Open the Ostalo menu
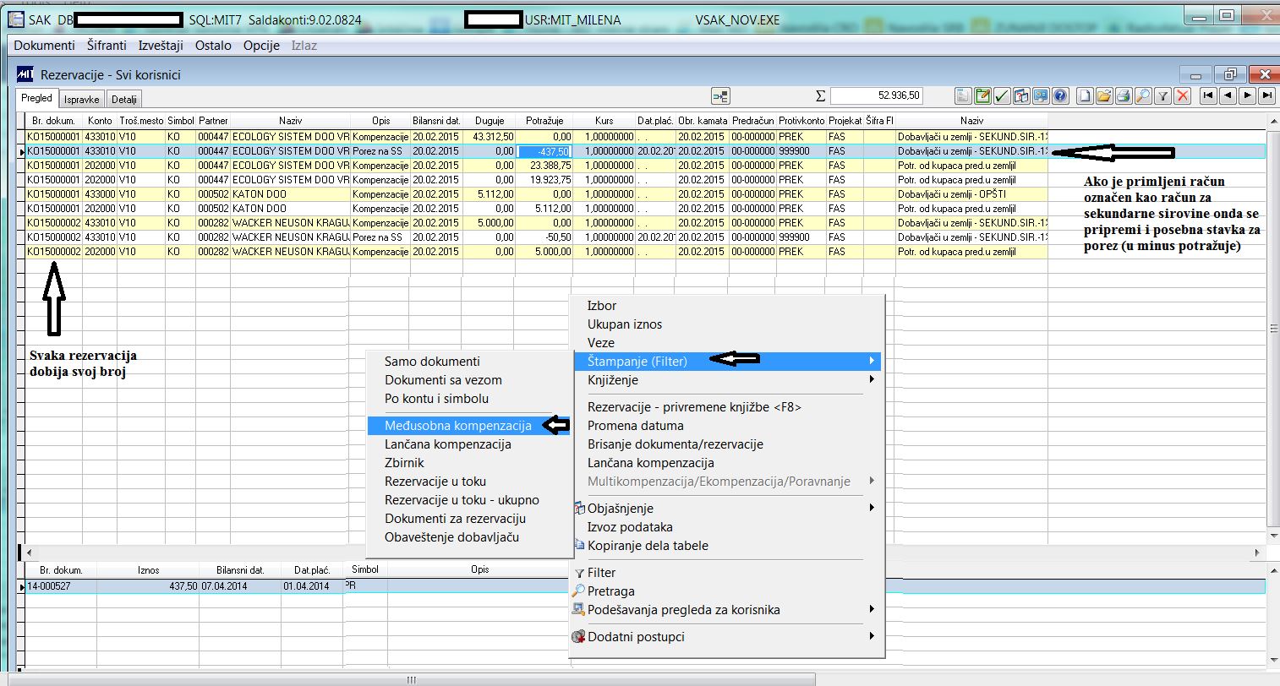The image size is (1280, 686). tap(213, 46)
